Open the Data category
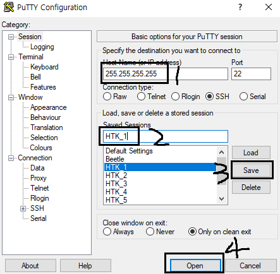 [37, 168]
